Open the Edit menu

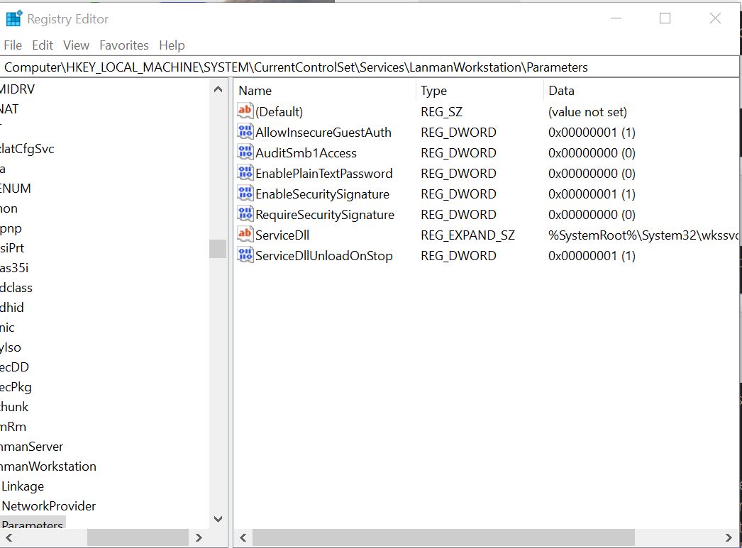[43, 45]
